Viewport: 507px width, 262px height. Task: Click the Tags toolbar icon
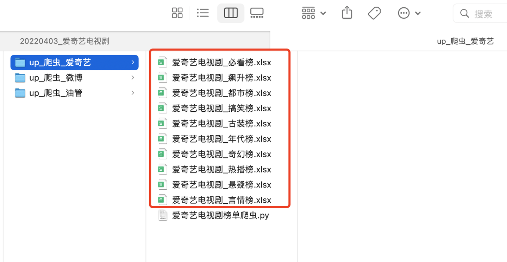pyautogui.click(x=374, y=13)
